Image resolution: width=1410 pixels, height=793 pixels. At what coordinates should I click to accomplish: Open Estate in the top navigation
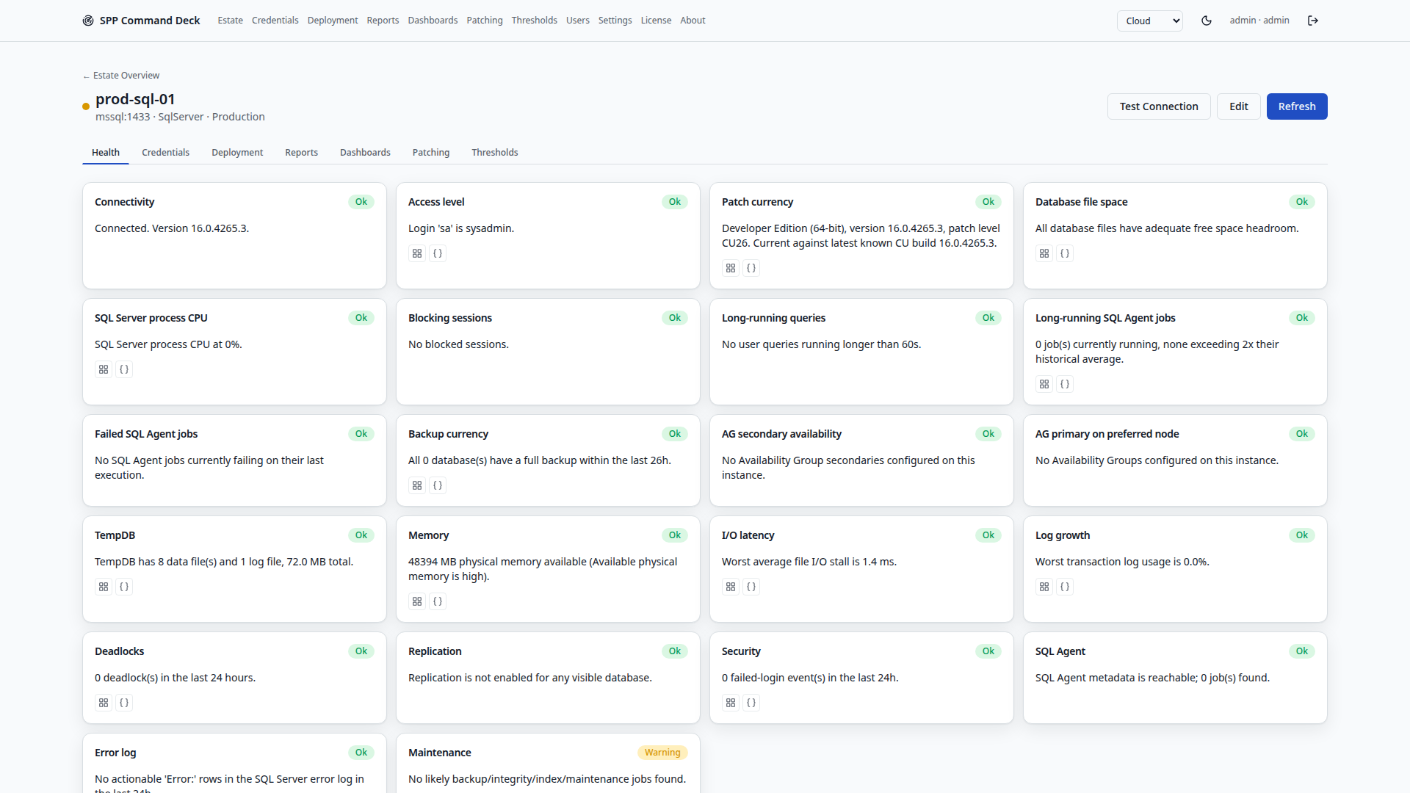click(x=230, y=21)
